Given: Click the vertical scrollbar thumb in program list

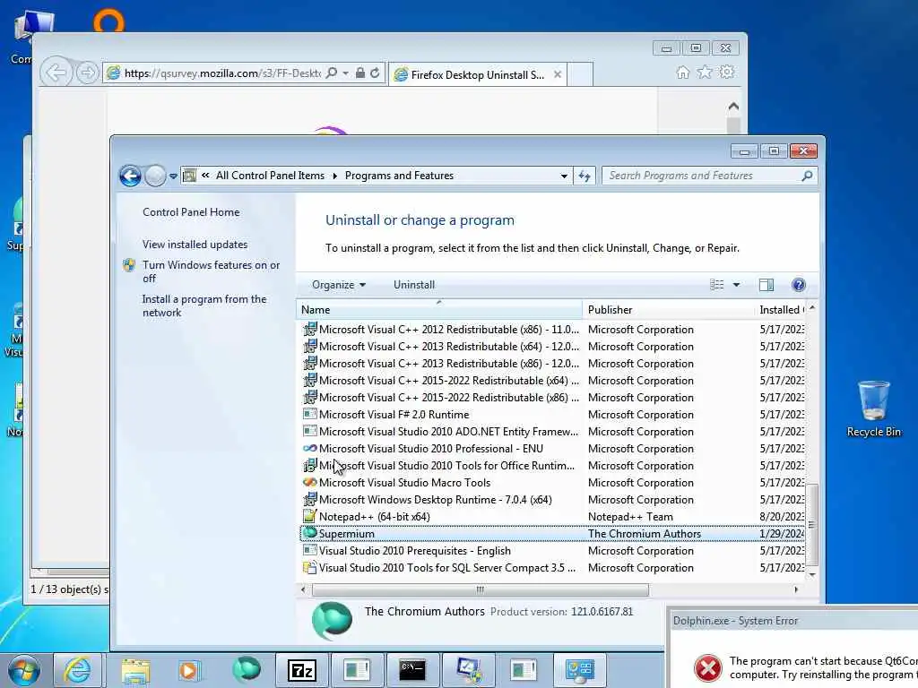Looking at the screenshot, I should (812, 524).
